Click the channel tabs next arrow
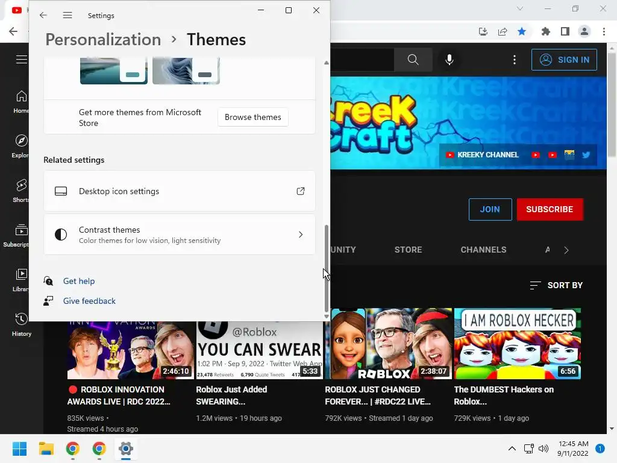The height and width of the screenshot is (463, 617). pos(566,250)
